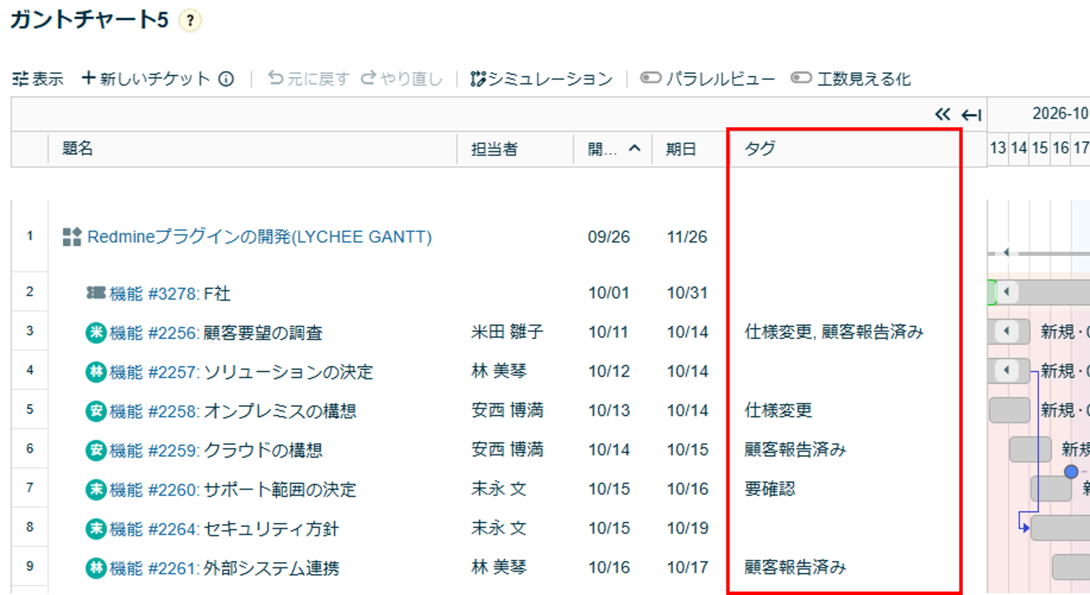Click the scroll-left arrow on the #2256 gantt bar
This screenshot has height=595, width=1090.
pos(1007,331)
